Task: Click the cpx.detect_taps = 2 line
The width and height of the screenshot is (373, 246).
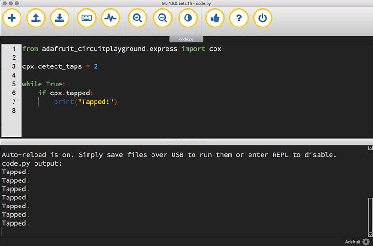Action: (60, 66)
